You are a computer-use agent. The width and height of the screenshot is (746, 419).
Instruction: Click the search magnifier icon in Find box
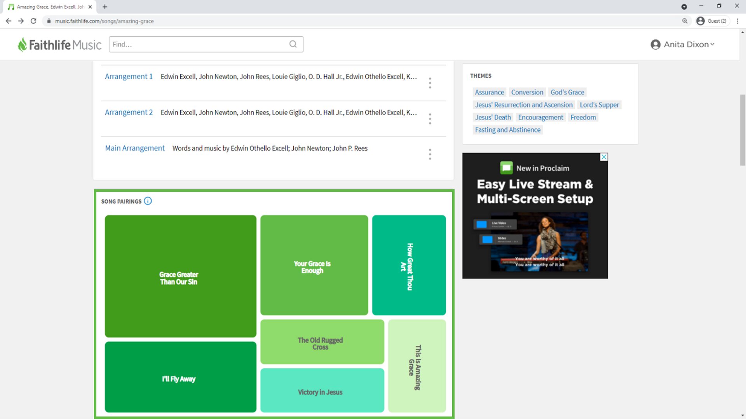pyautogui.click(x=293, y=44)
